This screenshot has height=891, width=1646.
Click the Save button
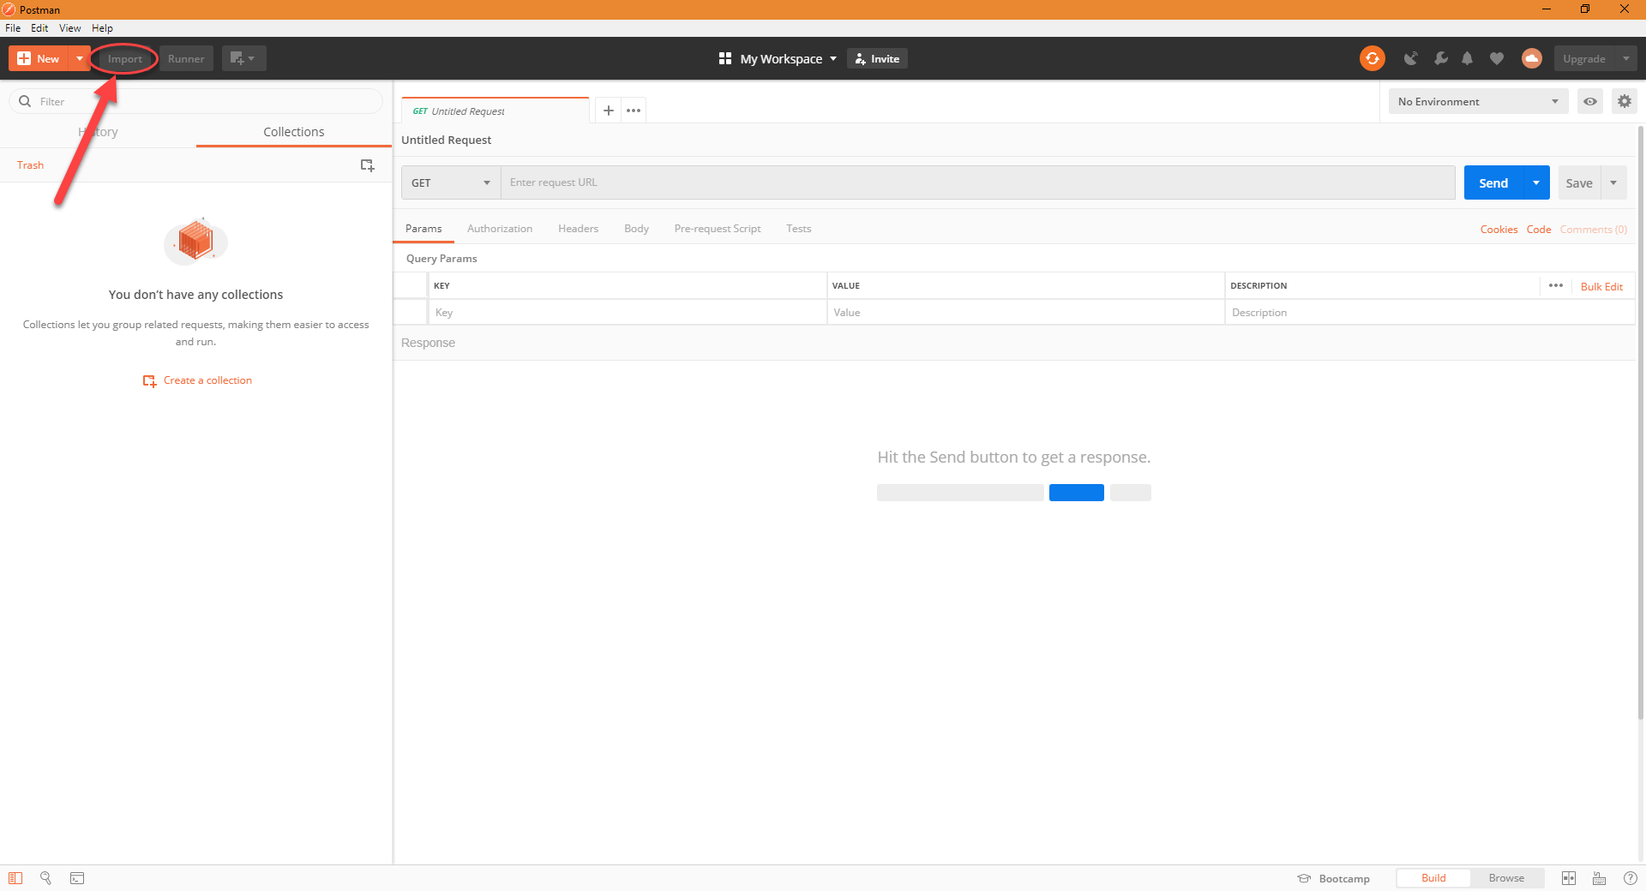click(x=1579, y=182)
